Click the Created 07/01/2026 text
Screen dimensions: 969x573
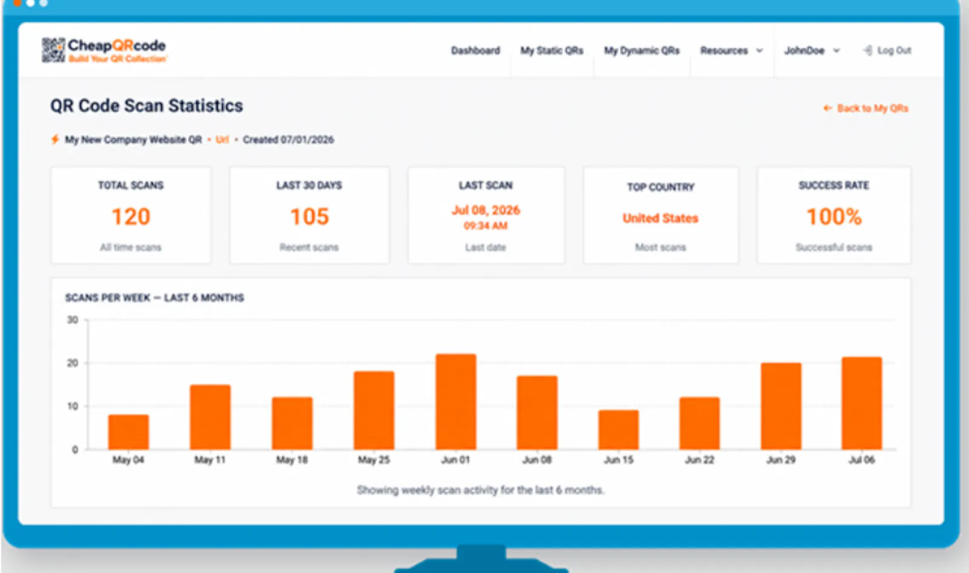point(288,139)
